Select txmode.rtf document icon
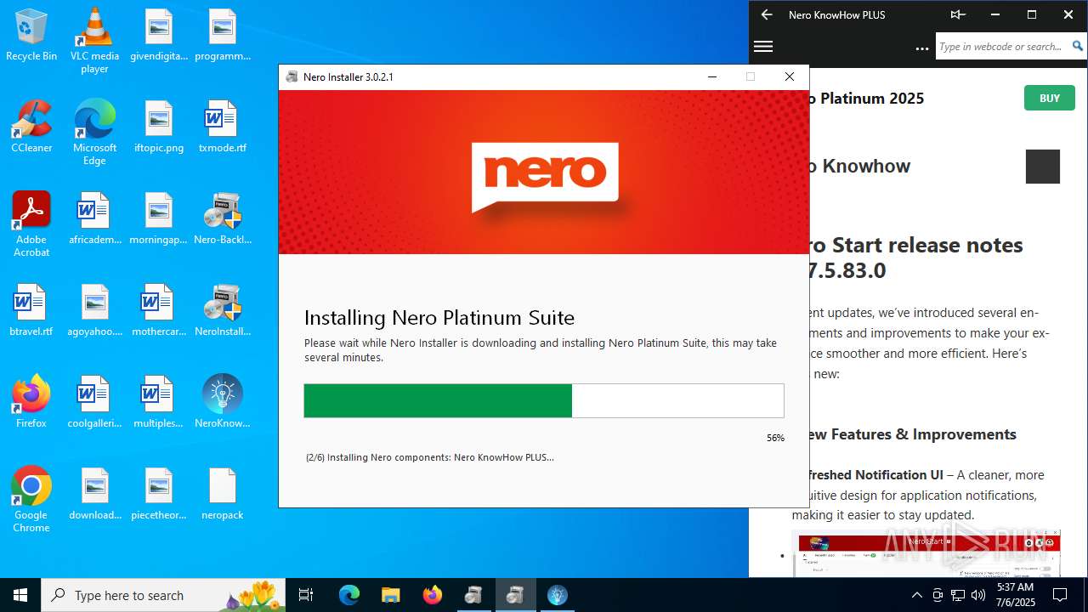 coord(223,126)
